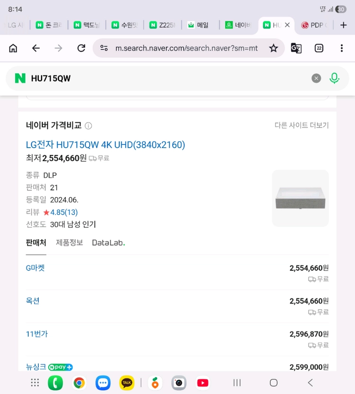Image resolution: width=355 pixels, height=394 pixels.
Task: Switch to the PDP browser tab
Action: tap(314, 25)
